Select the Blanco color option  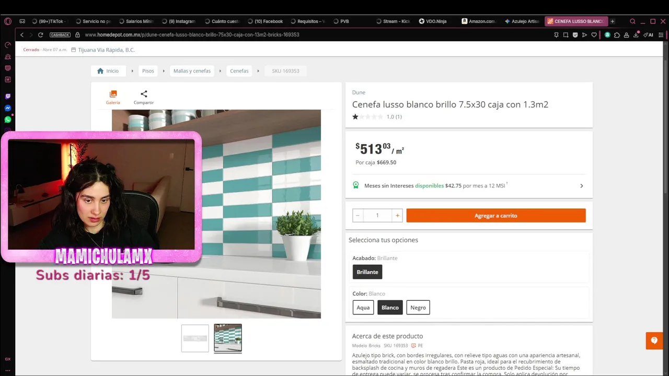(390, 308)
